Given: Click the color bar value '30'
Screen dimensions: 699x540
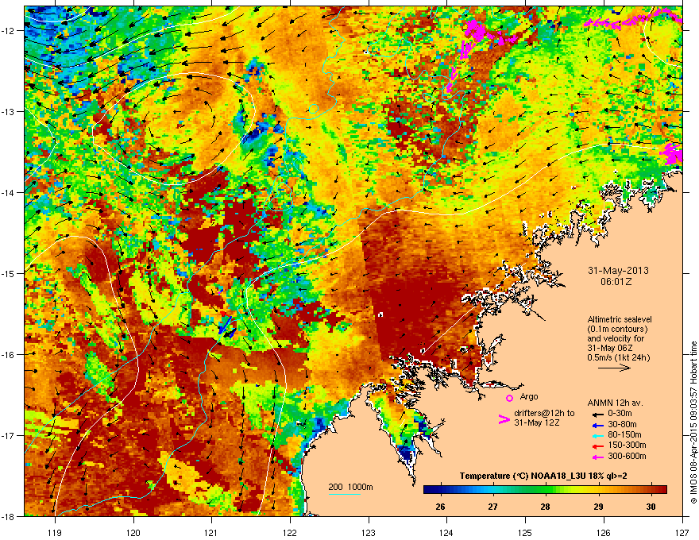Looking at the screenshot, I should click(651, 507).
